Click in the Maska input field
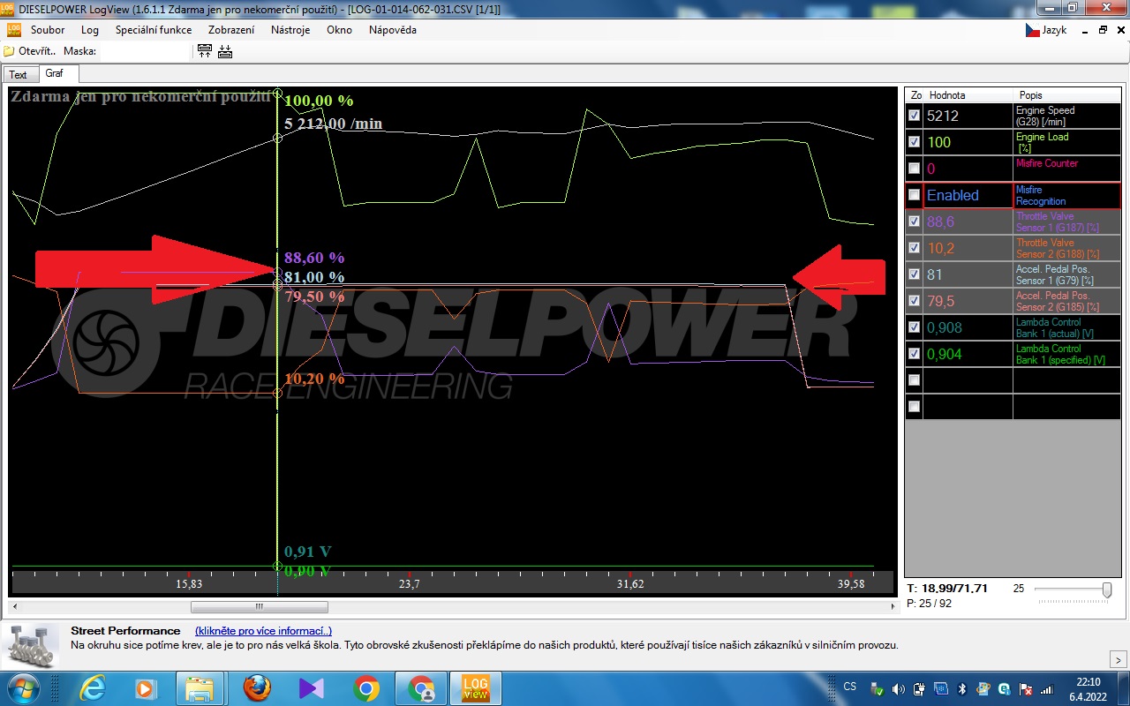Screen dimensions: 1130x706 click(x=143, y=51)
